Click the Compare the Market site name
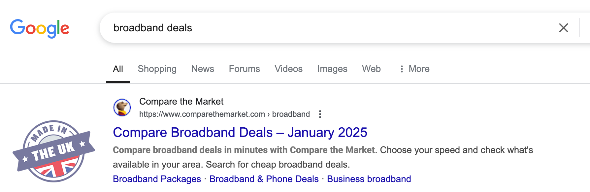 click(x=181, y=102)
